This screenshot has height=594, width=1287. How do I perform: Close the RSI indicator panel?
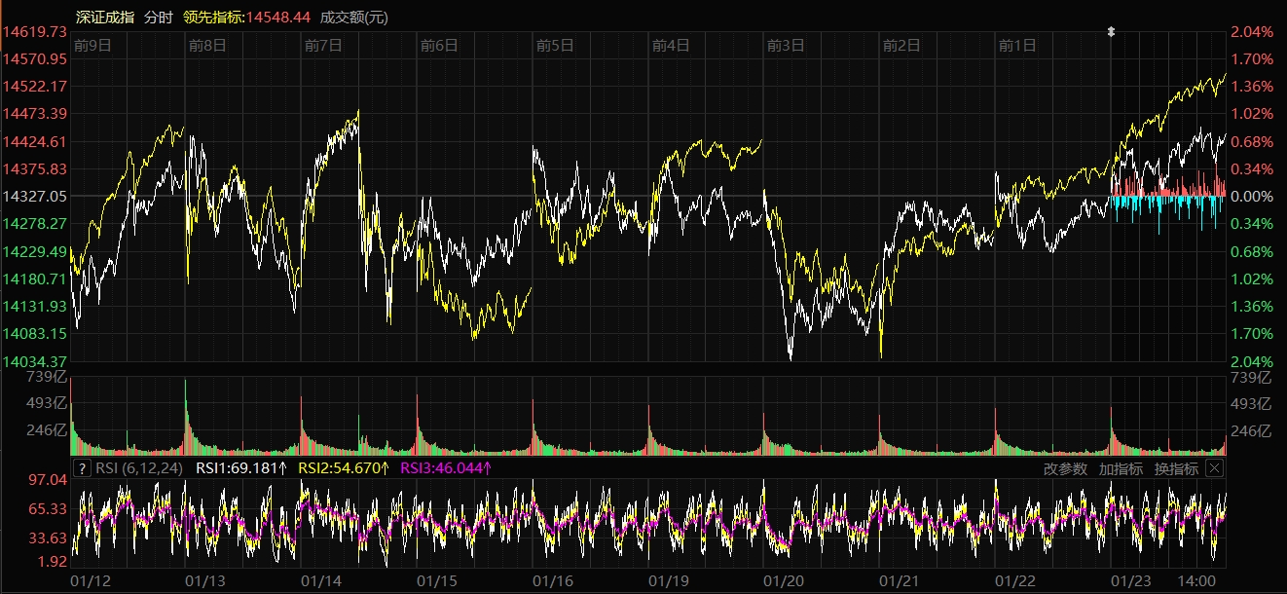[x=1214, y=468]
